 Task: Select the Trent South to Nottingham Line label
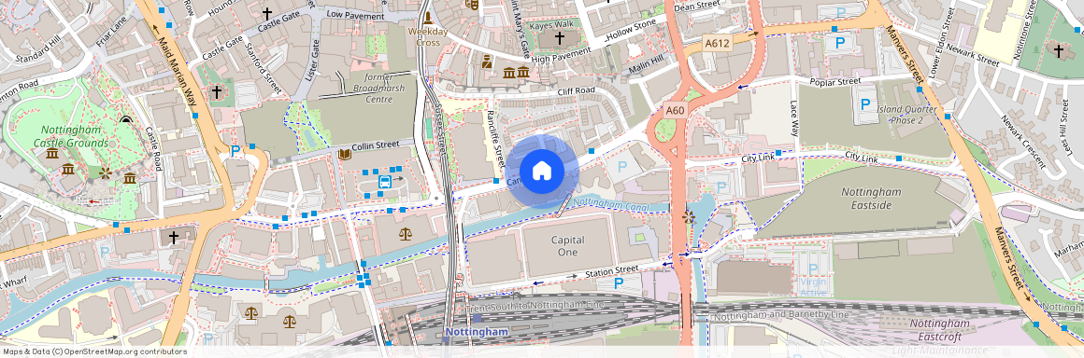click(535, 306)
